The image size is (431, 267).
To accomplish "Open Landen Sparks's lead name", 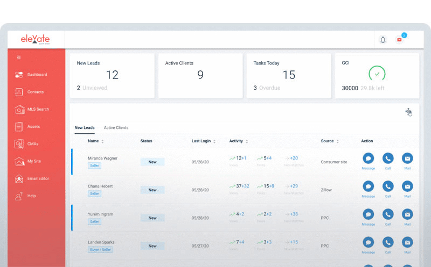I will click(101, 242).
